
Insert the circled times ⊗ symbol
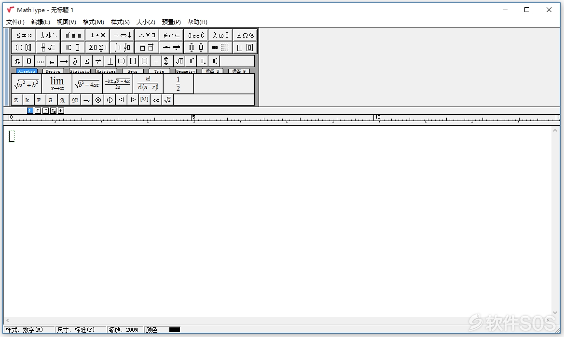click(98, 100)
